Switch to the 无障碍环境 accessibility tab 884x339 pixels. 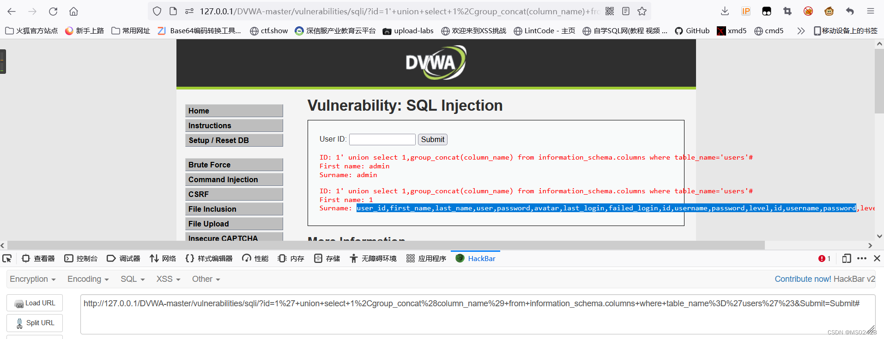[373, 258]
